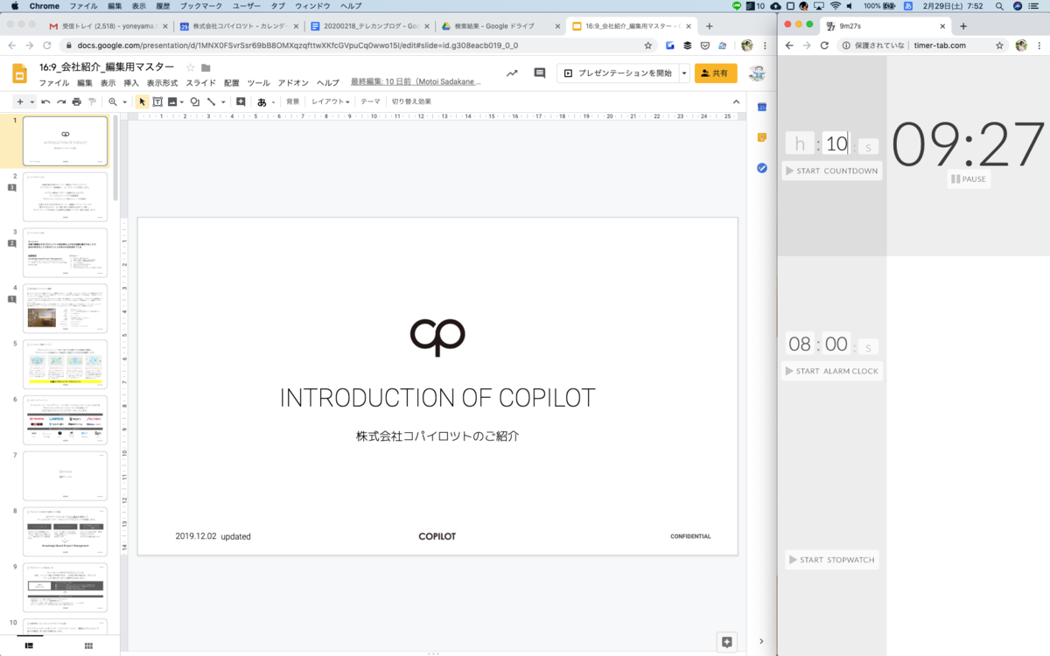The height and width of the screenshot is (656, 1050).
Task: Open the insert image dropdown arrow
Action: point(182,102)
